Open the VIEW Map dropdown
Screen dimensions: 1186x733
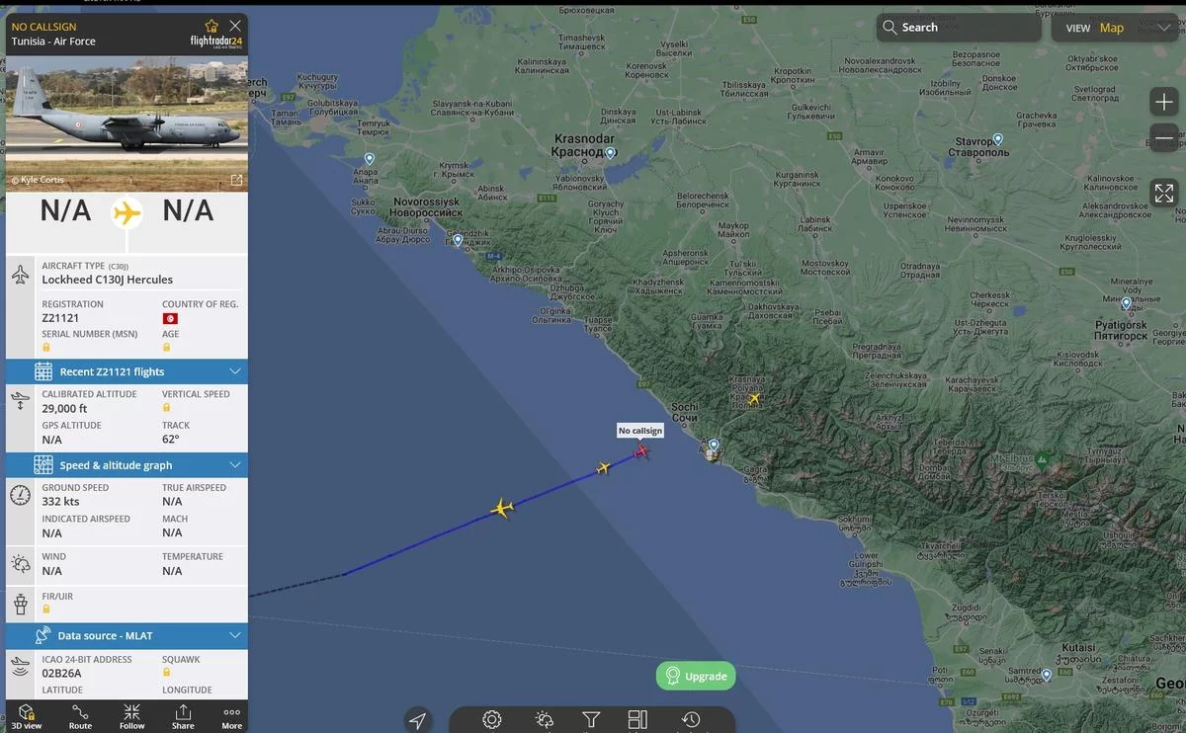point(1117,28)
